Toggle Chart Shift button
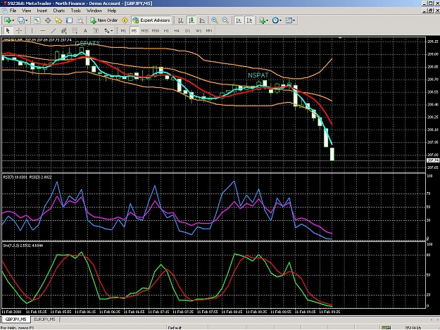440x330 pixels. tap(249, 20)
